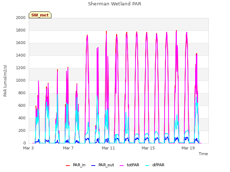The height and width of the screenshot is (172, 230).
Task: Click the 800 y-axis tick label
Action: (x=22, y=93)
